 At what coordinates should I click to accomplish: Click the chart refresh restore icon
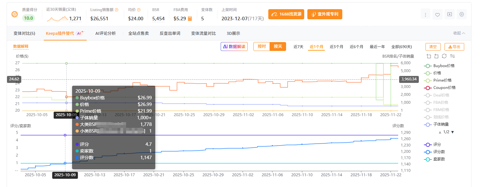(x=444, y=56)
